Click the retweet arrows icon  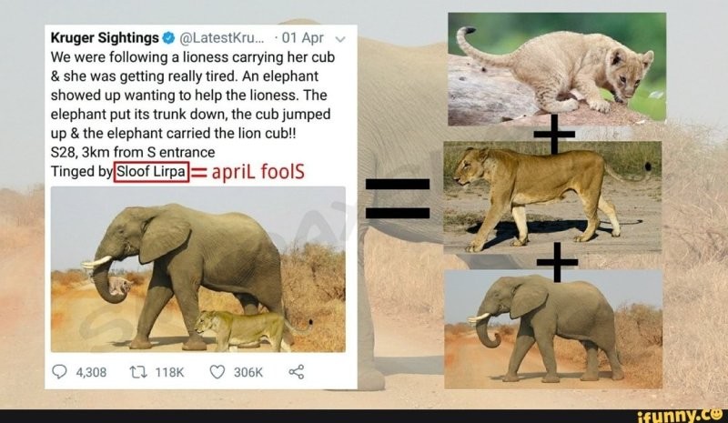coord(137,372)
